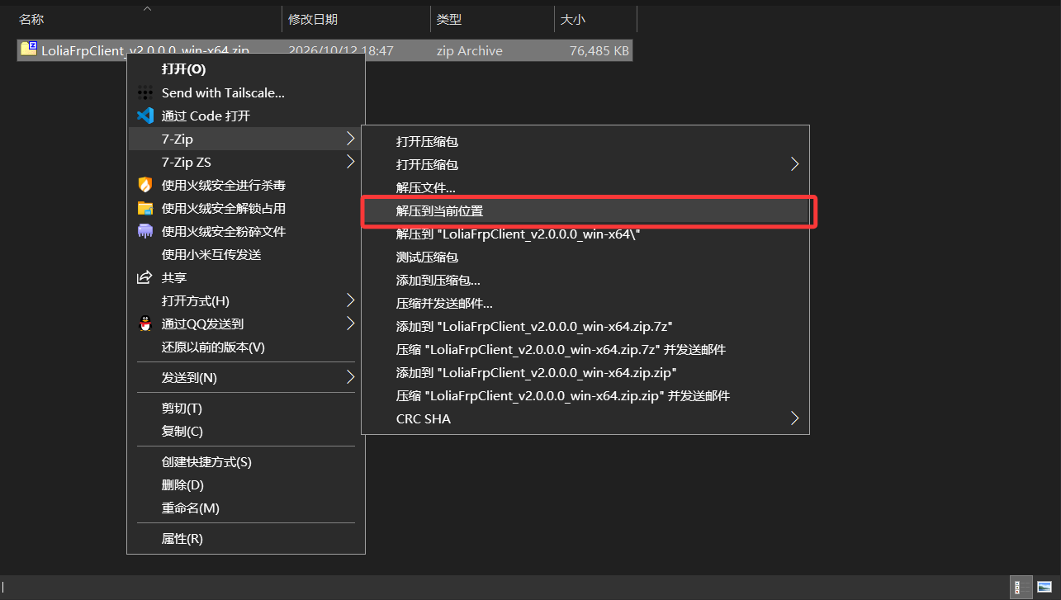The width and height of the screenshot is (1061, 600).
Task: Switch to large thumbnails view icon in status bar
Action: (1044, 587)
